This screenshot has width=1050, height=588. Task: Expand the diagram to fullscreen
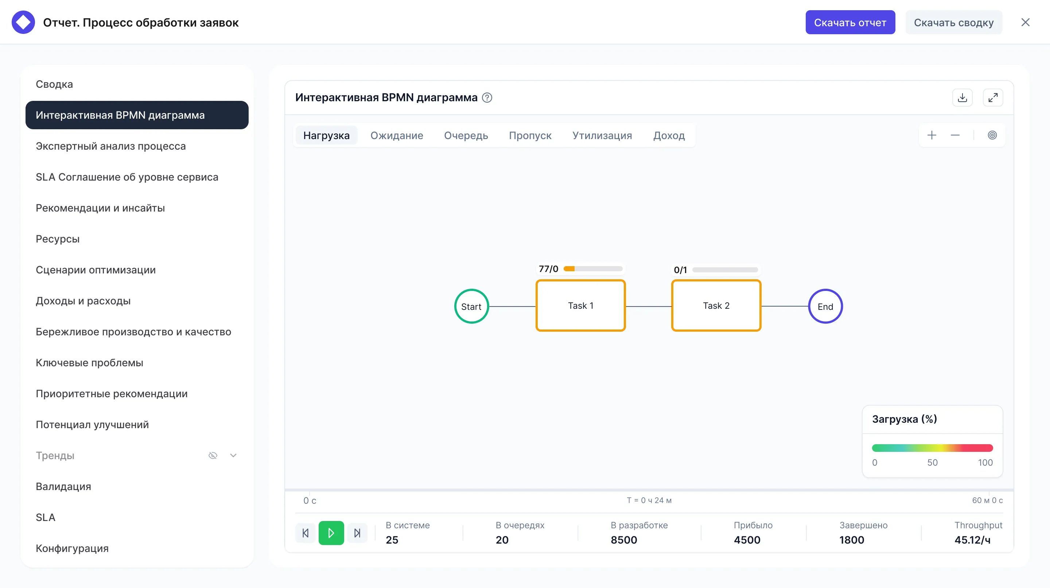pyautogui.click(x=993, y=97)
